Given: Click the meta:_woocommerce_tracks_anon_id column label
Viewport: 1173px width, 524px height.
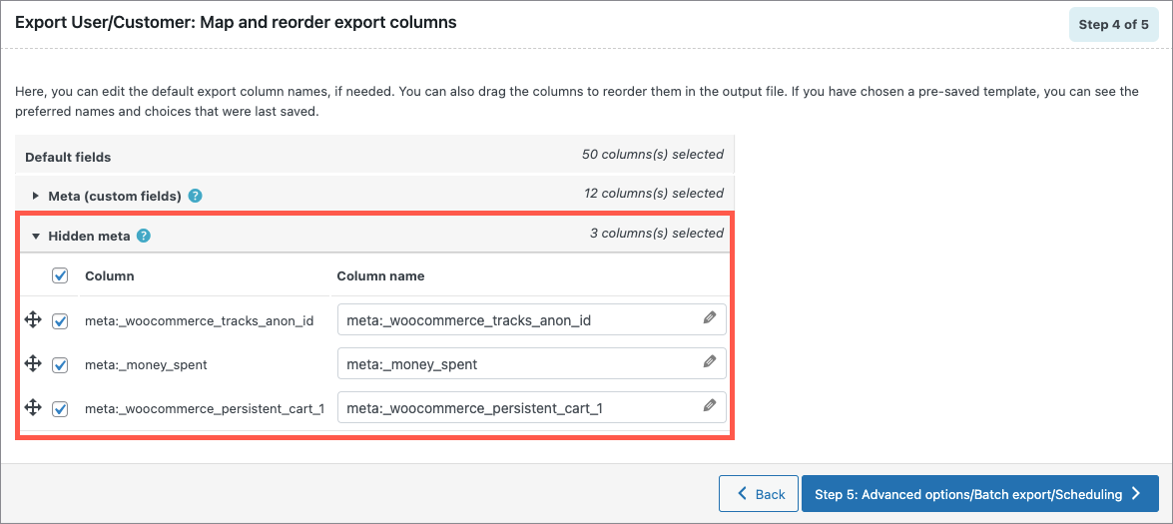Looking at the screenshot, I should click(x=199, y=321).
